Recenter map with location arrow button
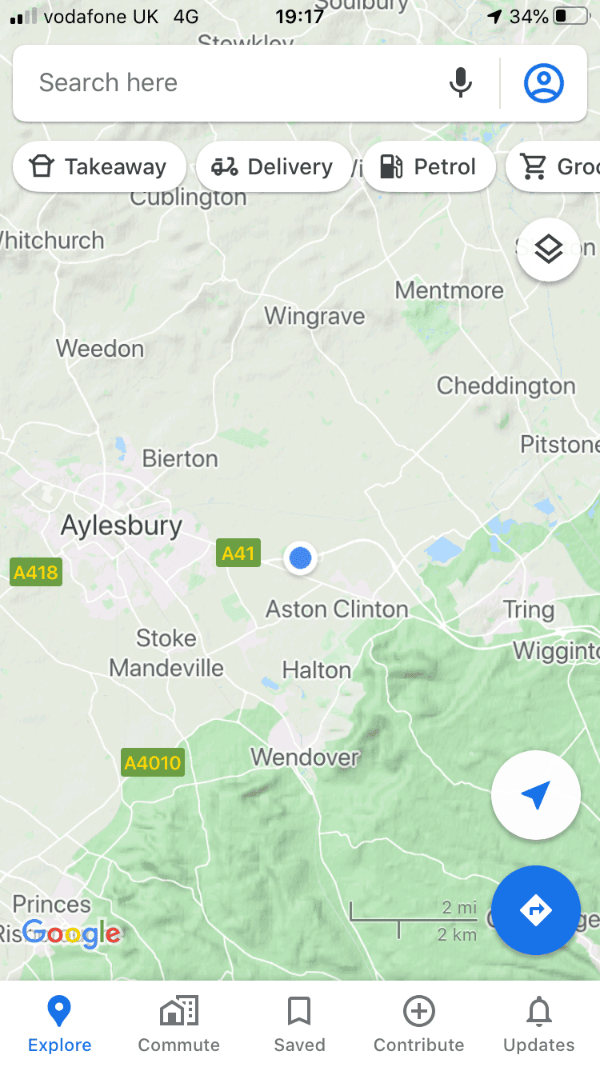Screen dimensions: 600x1067 pos(535,794)
